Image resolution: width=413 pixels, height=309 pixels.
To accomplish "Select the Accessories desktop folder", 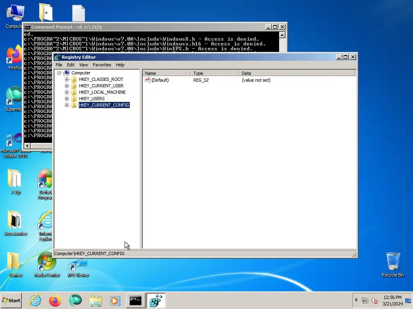I will 15,223.
